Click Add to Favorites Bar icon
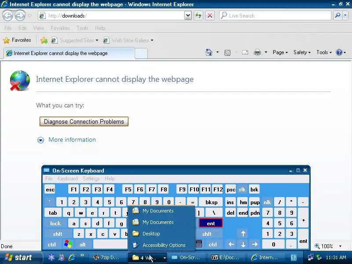 coord(44,40)
